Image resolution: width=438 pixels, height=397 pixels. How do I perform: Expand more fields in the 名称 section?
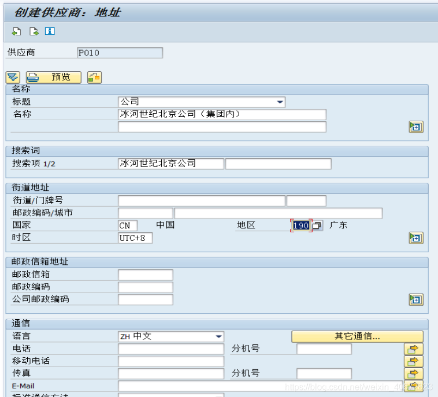pos(416,127)
